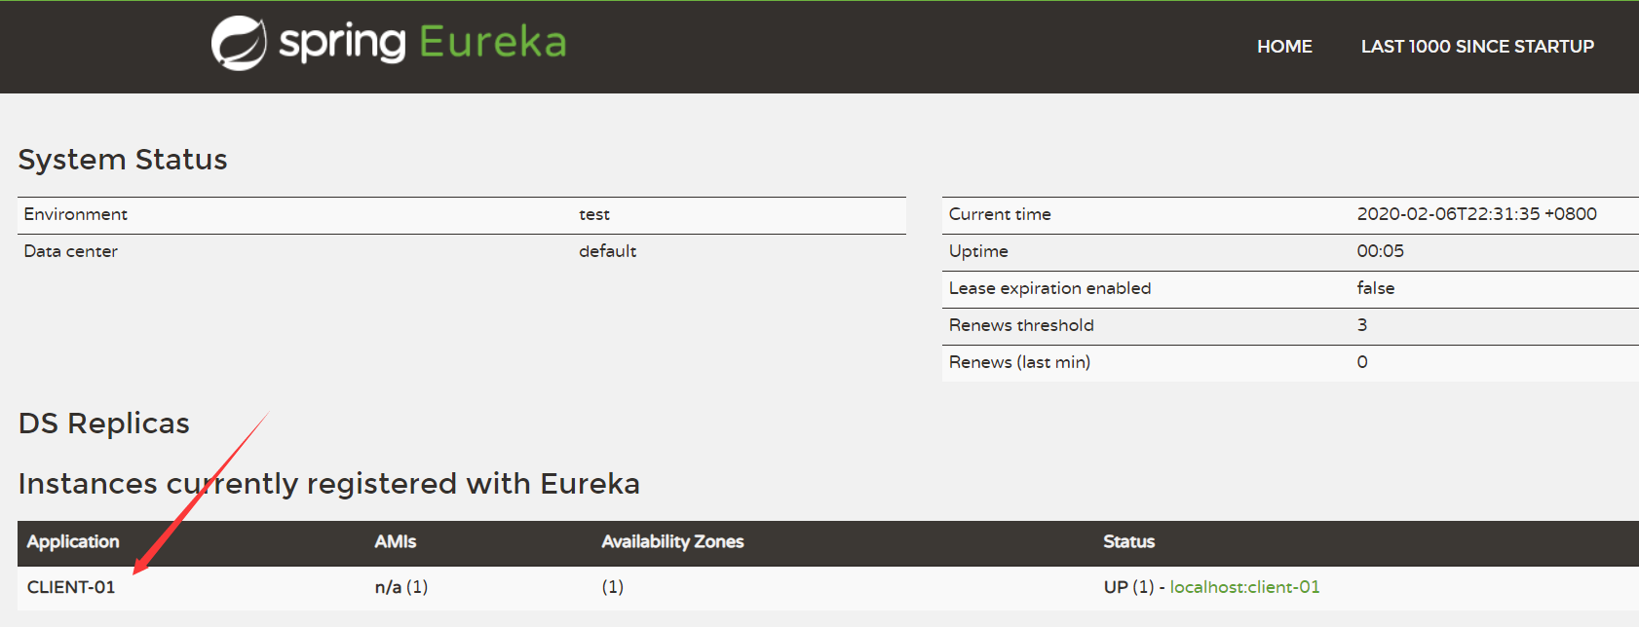Click the UP (1) status text
The width and height of the screenshot is (1639, 627).
(x=1127, y=587)
